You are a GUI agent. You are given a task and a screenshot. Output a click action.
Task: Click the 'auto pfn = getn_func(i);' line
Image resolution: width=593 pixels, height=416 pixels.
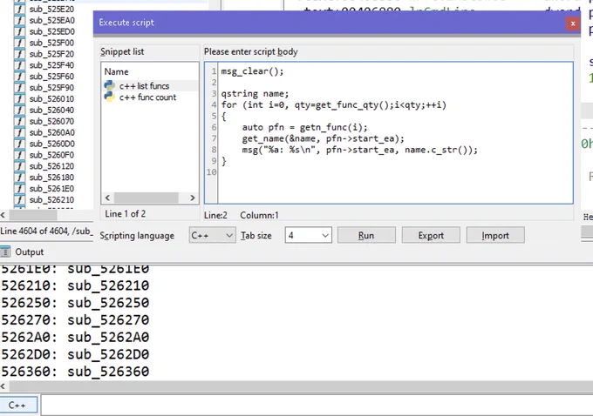coord(304,127)
